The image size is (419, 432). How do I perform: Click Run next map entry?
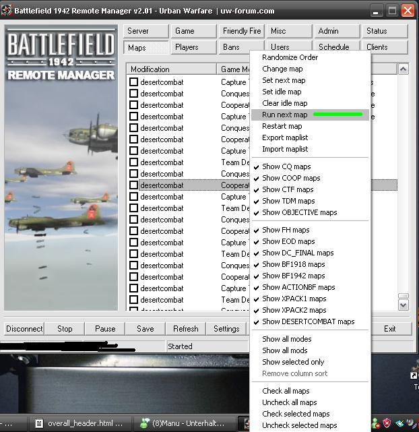click(310, 115)
